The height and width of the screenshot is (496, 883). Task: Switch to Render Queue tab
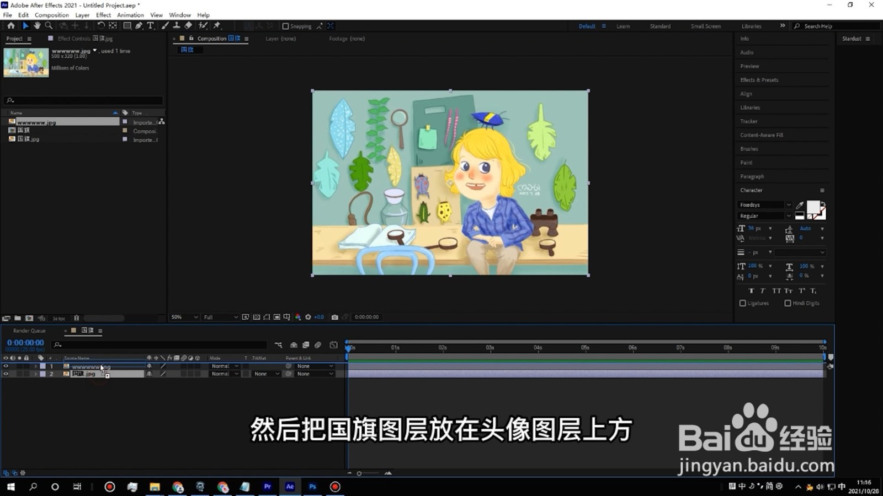[29, 331]
